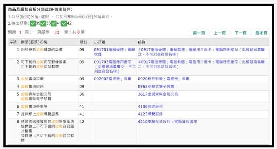The image size is (277, 149).
Task: Open link 092002電視機；音響
Action: click(x=113, y=79)
